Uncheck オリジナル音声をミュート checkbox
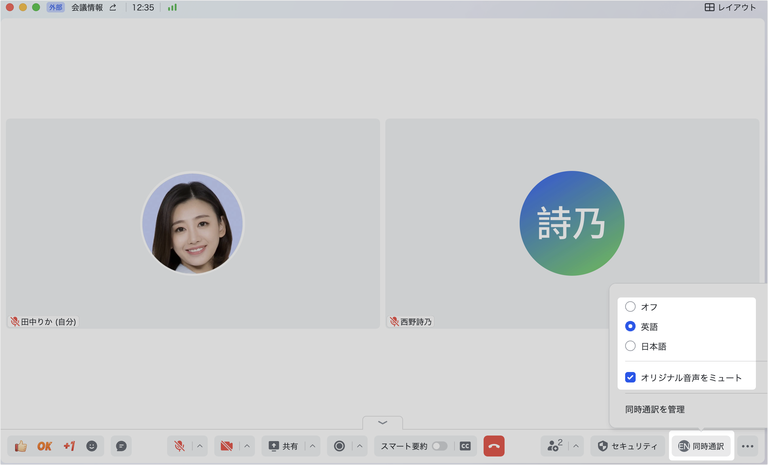Image resolution: width=768 pixels, height=465 pixels. click(x=630, y=378)
